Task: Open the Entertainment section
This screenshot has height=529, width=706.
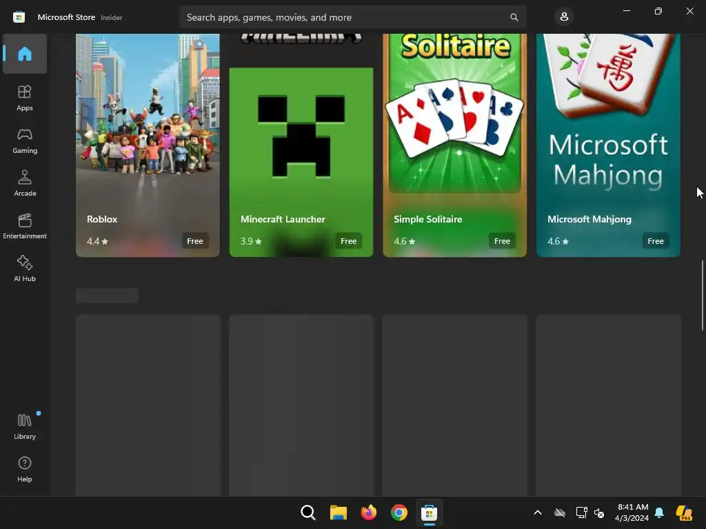Action: (25, 226)
